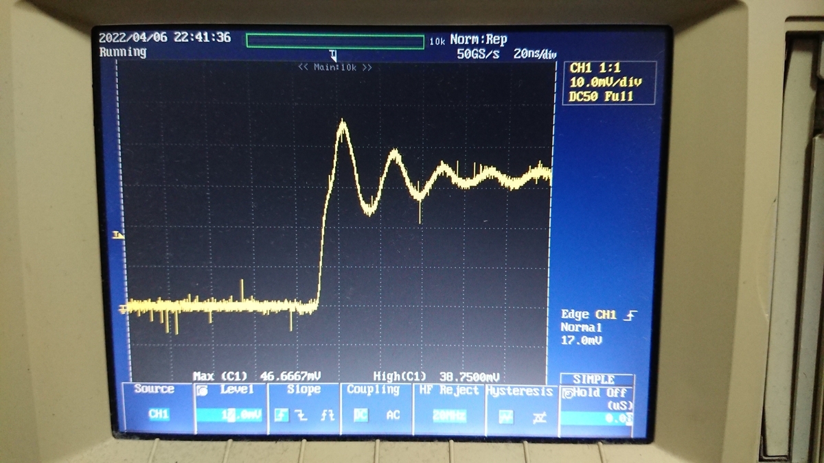
Task: Click the ground level marker at waveform baseline
Action: pos(122,307)
